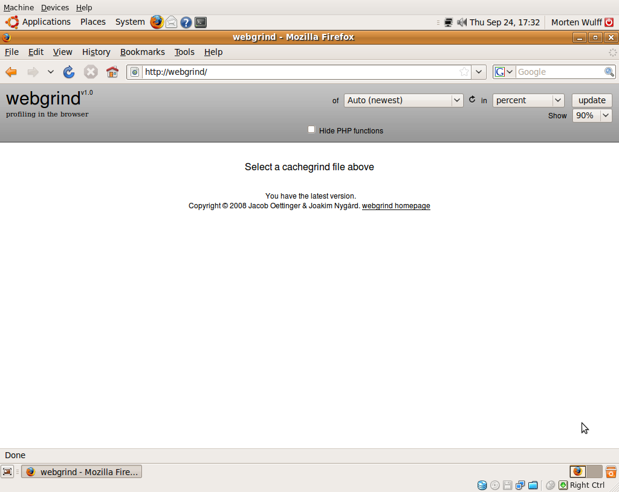Open the History menu
This screenshot has width=619, height=492.
(x=96, y=52)
